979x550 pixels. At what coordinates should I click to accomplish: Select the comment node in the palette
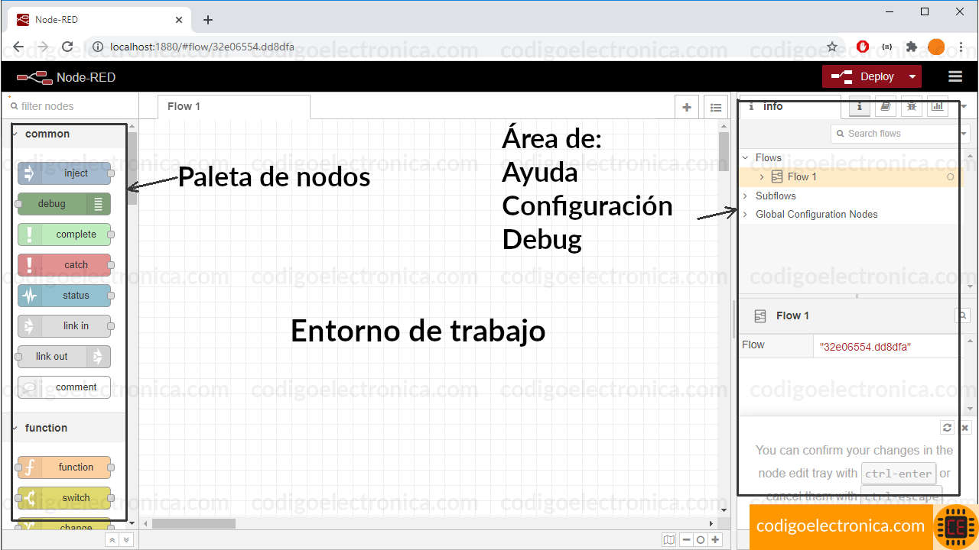(x=64, y=387)
